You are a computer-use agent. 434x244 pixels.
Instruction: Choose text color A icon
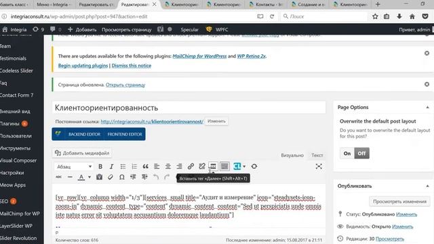pos(81,177)
